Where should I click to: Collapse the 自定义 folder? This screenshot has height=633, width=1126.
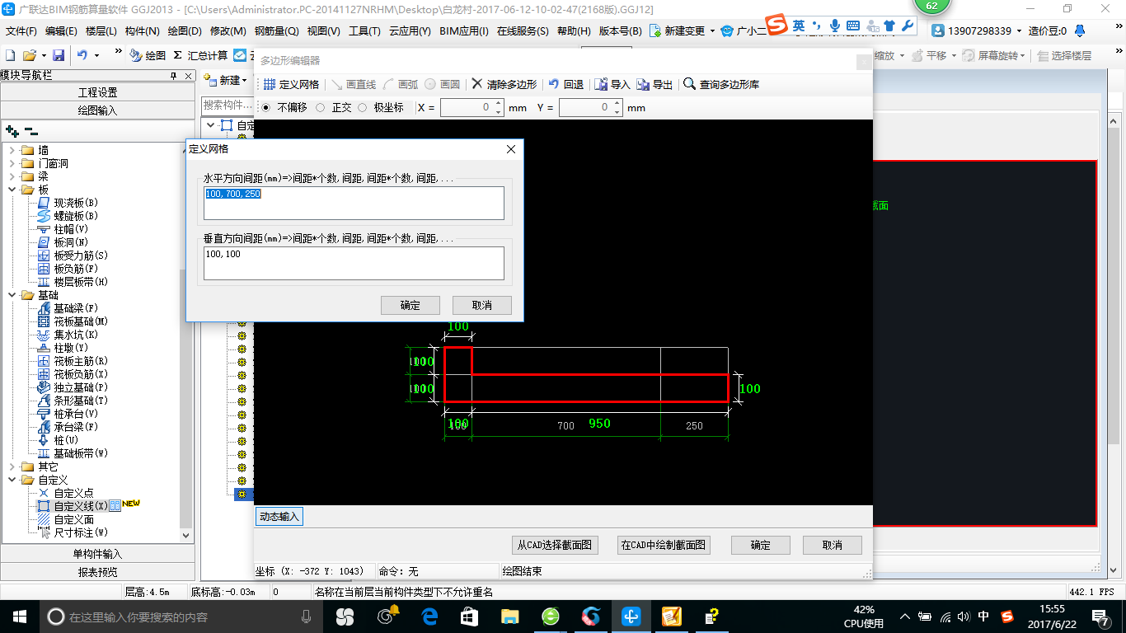12,480
